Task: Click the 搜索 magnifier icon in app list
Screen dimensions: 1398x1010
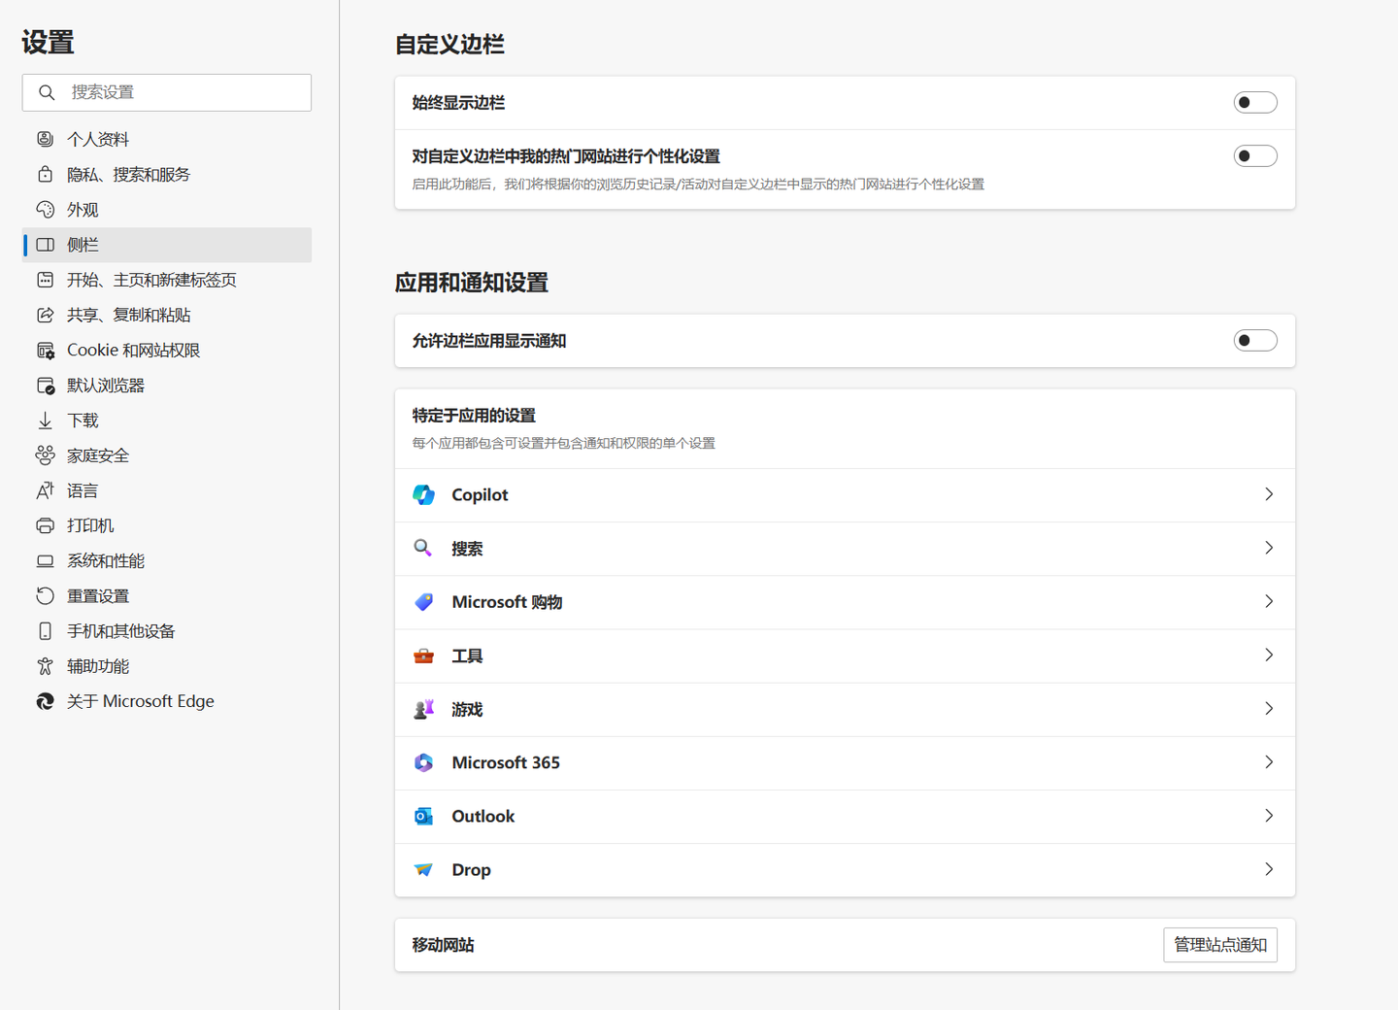Action: click(423, 548)
